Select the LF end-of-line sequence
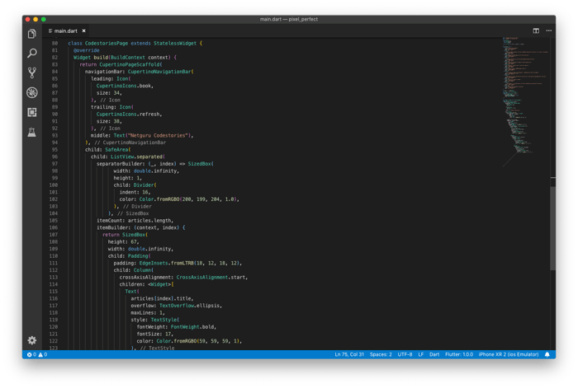 (421, 354)
